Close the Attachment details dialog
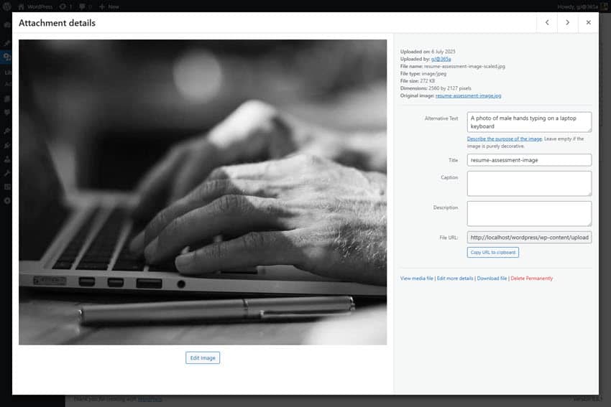Screen dimensions: 611x407 (588, 23)
